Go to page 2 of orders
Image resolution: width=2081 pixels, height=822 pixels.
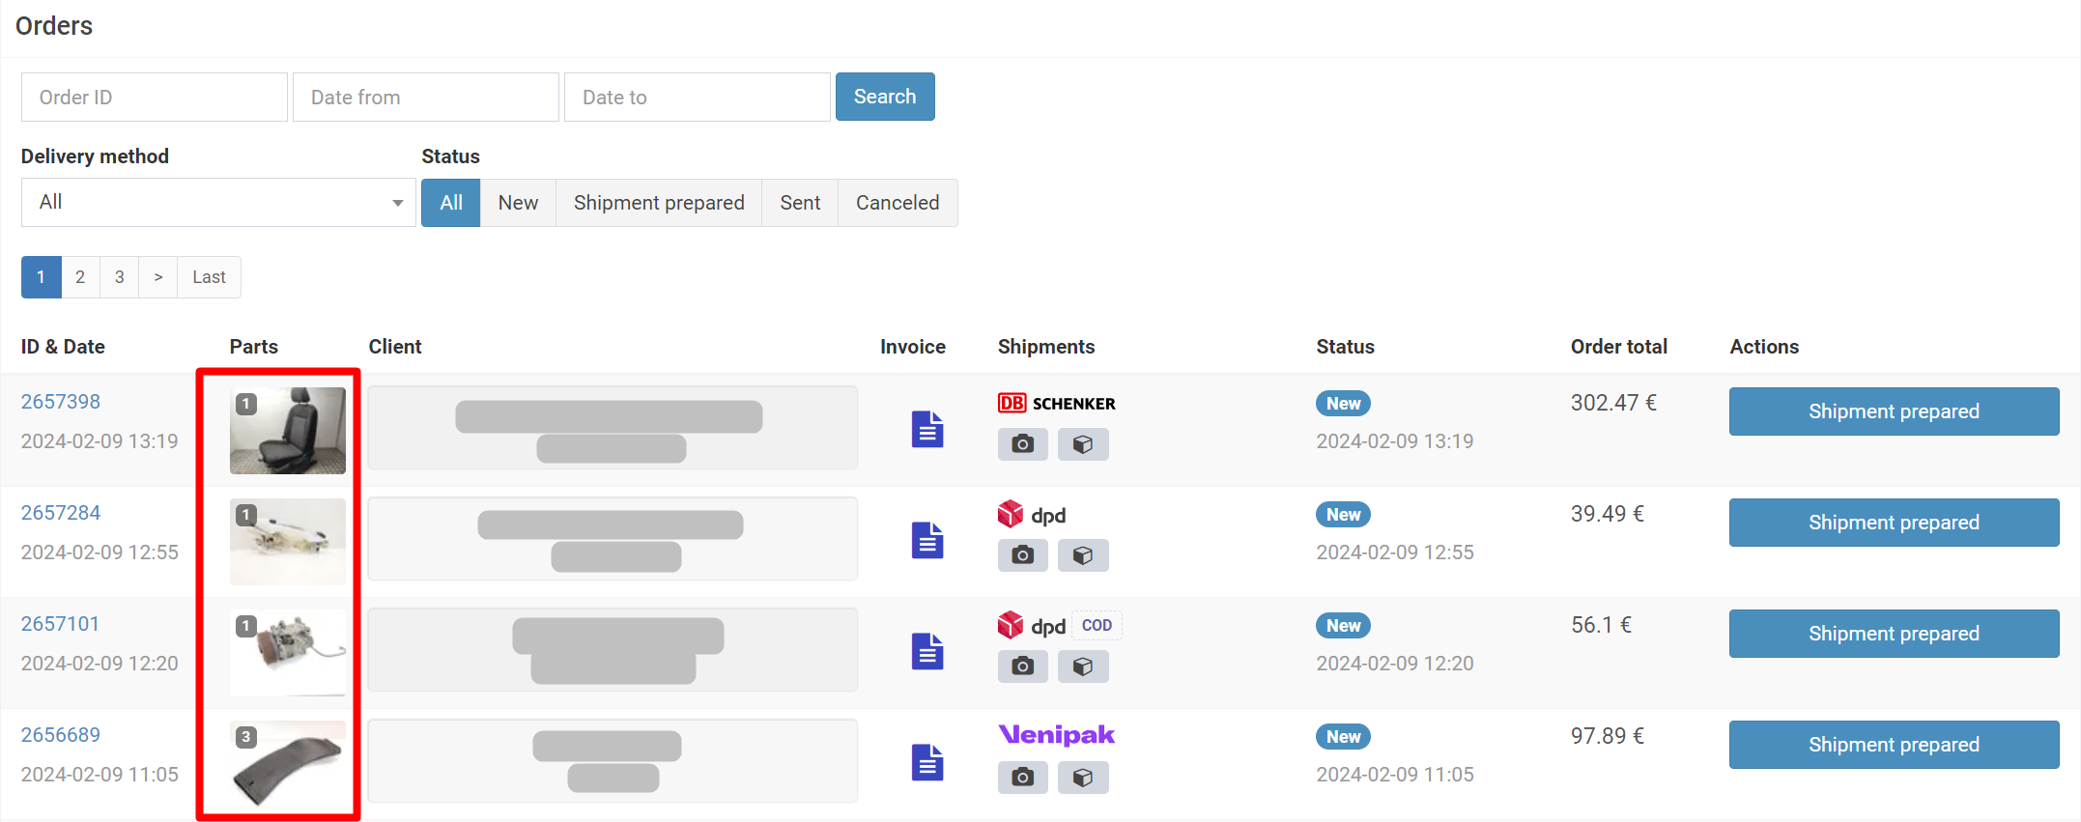pos(80,277)
